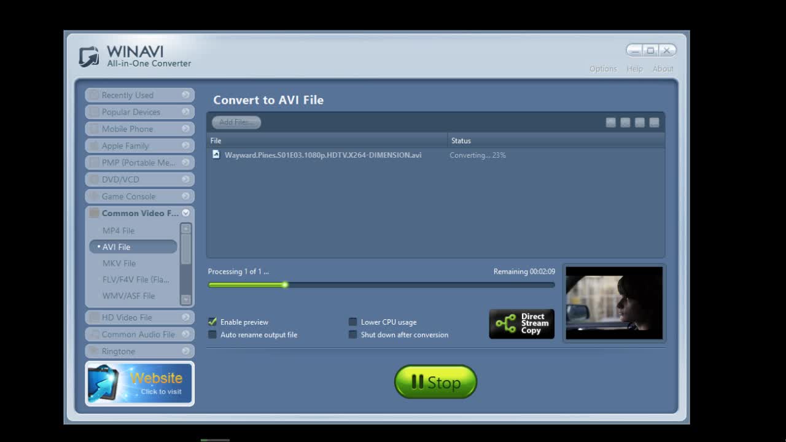Screen dimensions: 786x442
Task: Visit the Website banner link
Action: 140,384
